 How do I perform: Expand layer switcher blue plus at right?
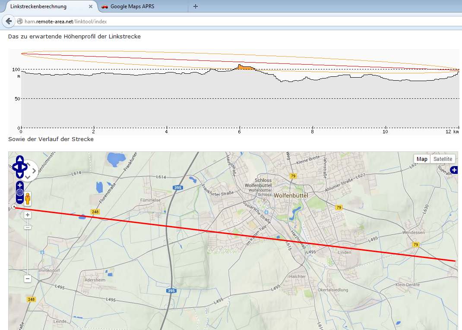tap(454, 170)
